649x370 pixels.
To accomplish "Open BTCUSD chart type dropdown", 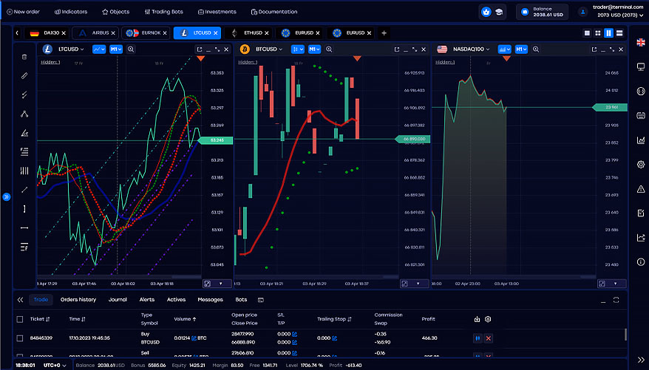I will pyautogui.click(x=298, y=49).
